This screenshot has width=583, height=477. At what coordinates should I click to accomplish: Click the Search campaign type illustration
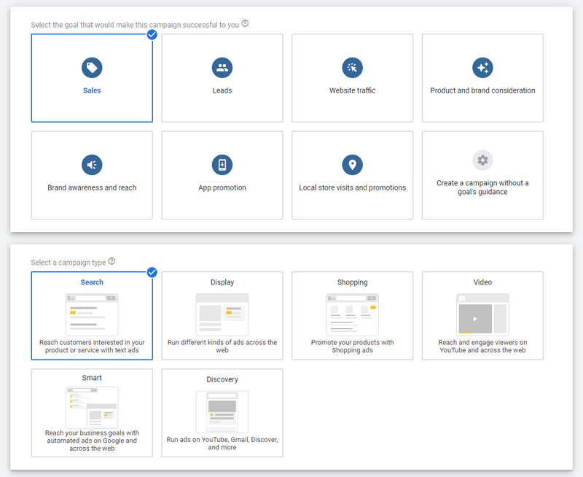coord(92,314)
